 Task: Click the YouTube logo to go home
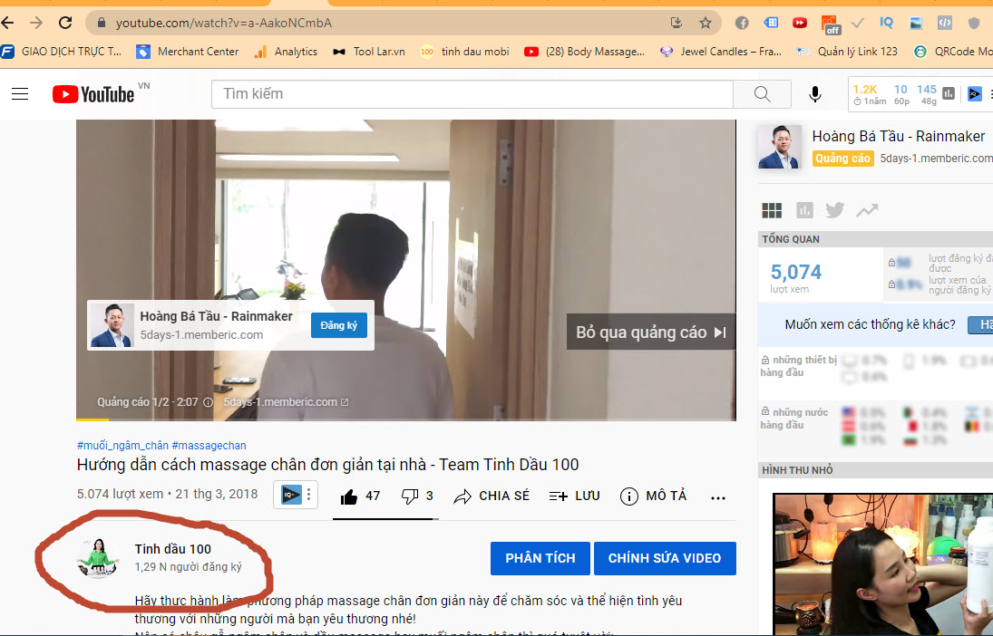(x=94, y=94)
